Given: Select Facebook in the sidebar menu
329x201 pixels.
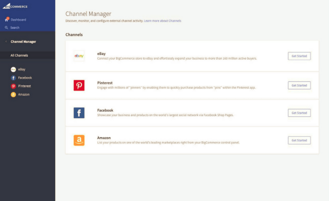Looking at the screenshot, I should 25,78.
